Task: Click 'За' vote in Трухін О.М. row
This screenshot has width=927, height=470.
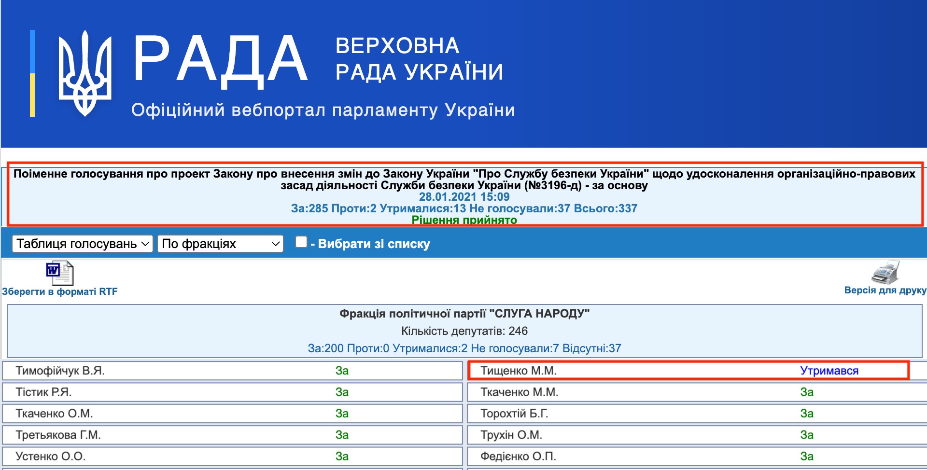Action: coord(807,435)
